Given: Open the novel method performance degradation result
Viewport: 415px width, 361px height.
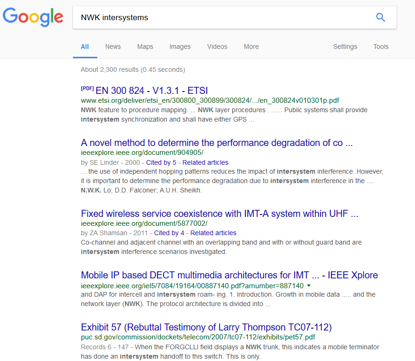Looking at the screenshot, I should pyautogui.click(x=217, y=143).
